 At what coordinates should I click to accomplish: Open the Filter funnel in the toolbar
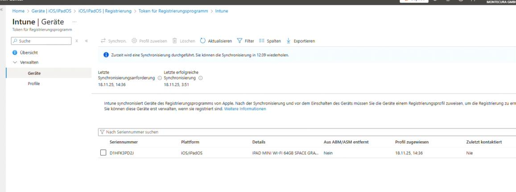click(x=239, y=41)
